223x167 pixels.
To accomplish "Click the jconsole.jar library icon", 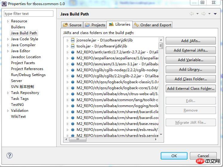I will coord(73,40).
